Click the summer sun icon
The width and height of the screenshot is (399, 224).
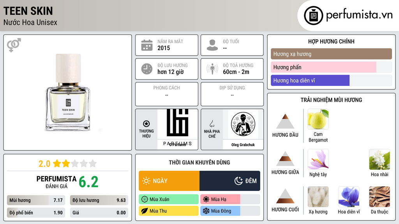[206, 199]
